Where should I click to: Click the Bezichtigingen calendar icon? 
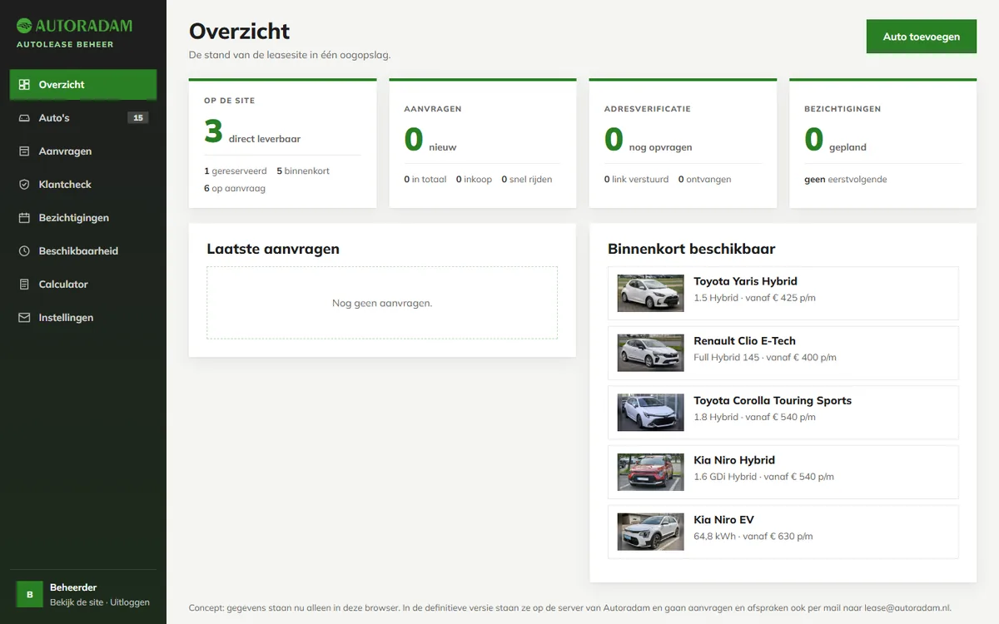(x=24, y=218)
